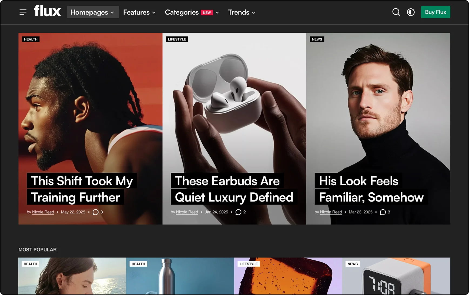Click comment icon on Training Further article
Screen dimensions: 469x295
[x=95, y=212]
